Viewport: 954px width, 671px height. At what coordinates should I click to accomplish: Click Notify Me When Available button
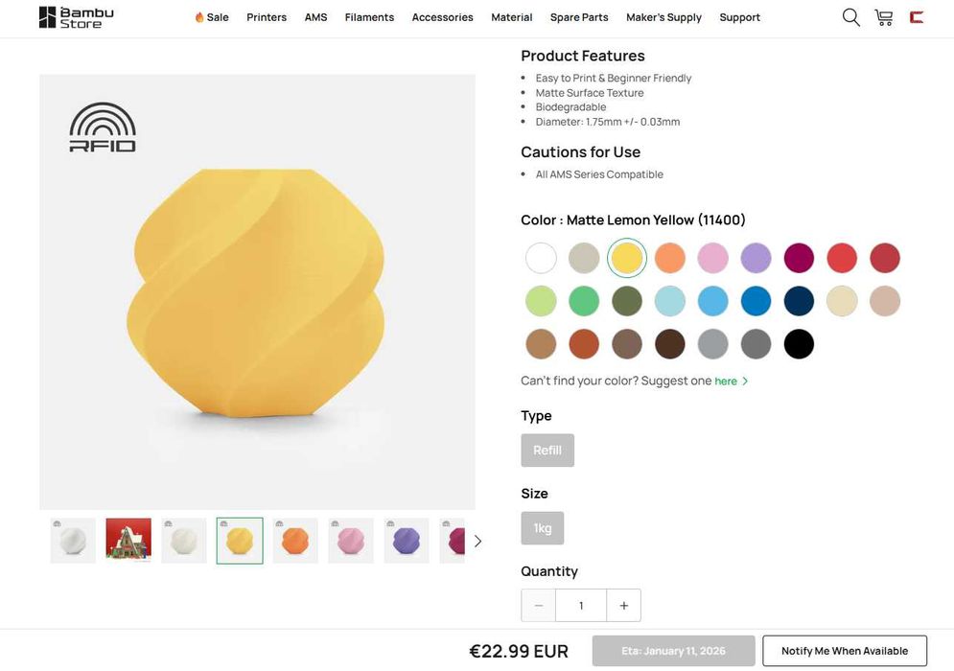tap(844, 651)
